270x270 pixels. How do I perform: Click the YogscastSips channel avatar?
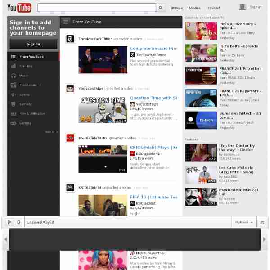pyautogui.click(x=70, y=89)
